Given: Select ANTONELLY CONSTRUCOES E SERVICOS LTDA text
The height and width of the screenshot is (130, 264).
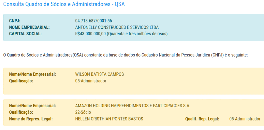Looking at the screenshot, I should click(117, 27).
